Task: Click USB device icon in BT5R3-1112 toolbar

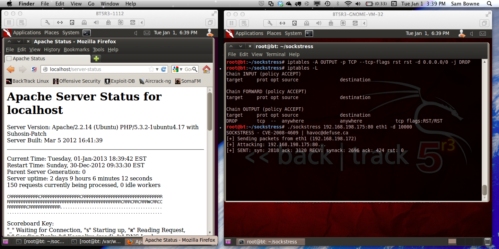Action: pos(108,23)
